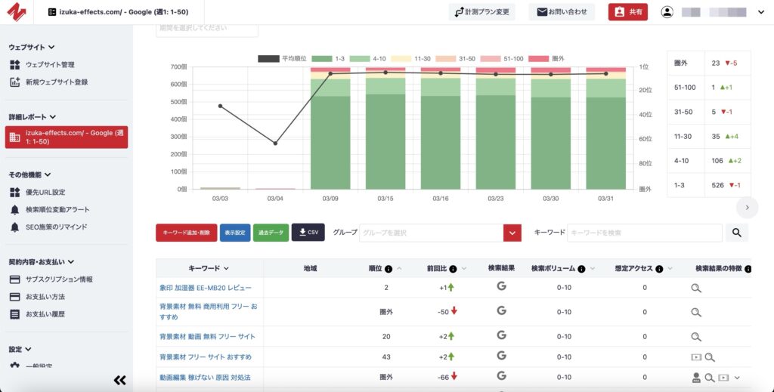Download data with the CSV button

click(308, 233)
